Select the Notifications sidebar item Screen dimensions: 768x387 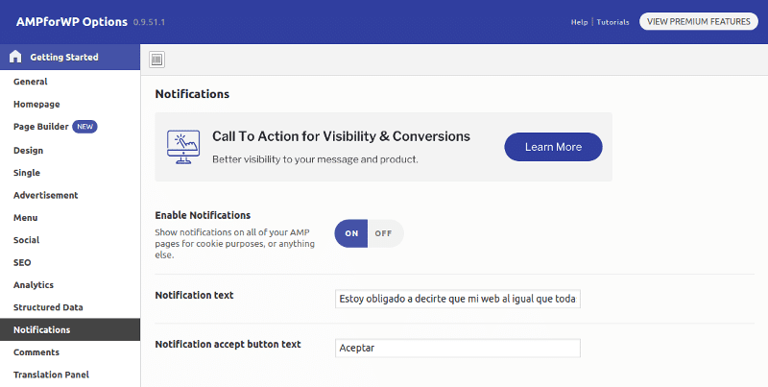tap(70, 329)
